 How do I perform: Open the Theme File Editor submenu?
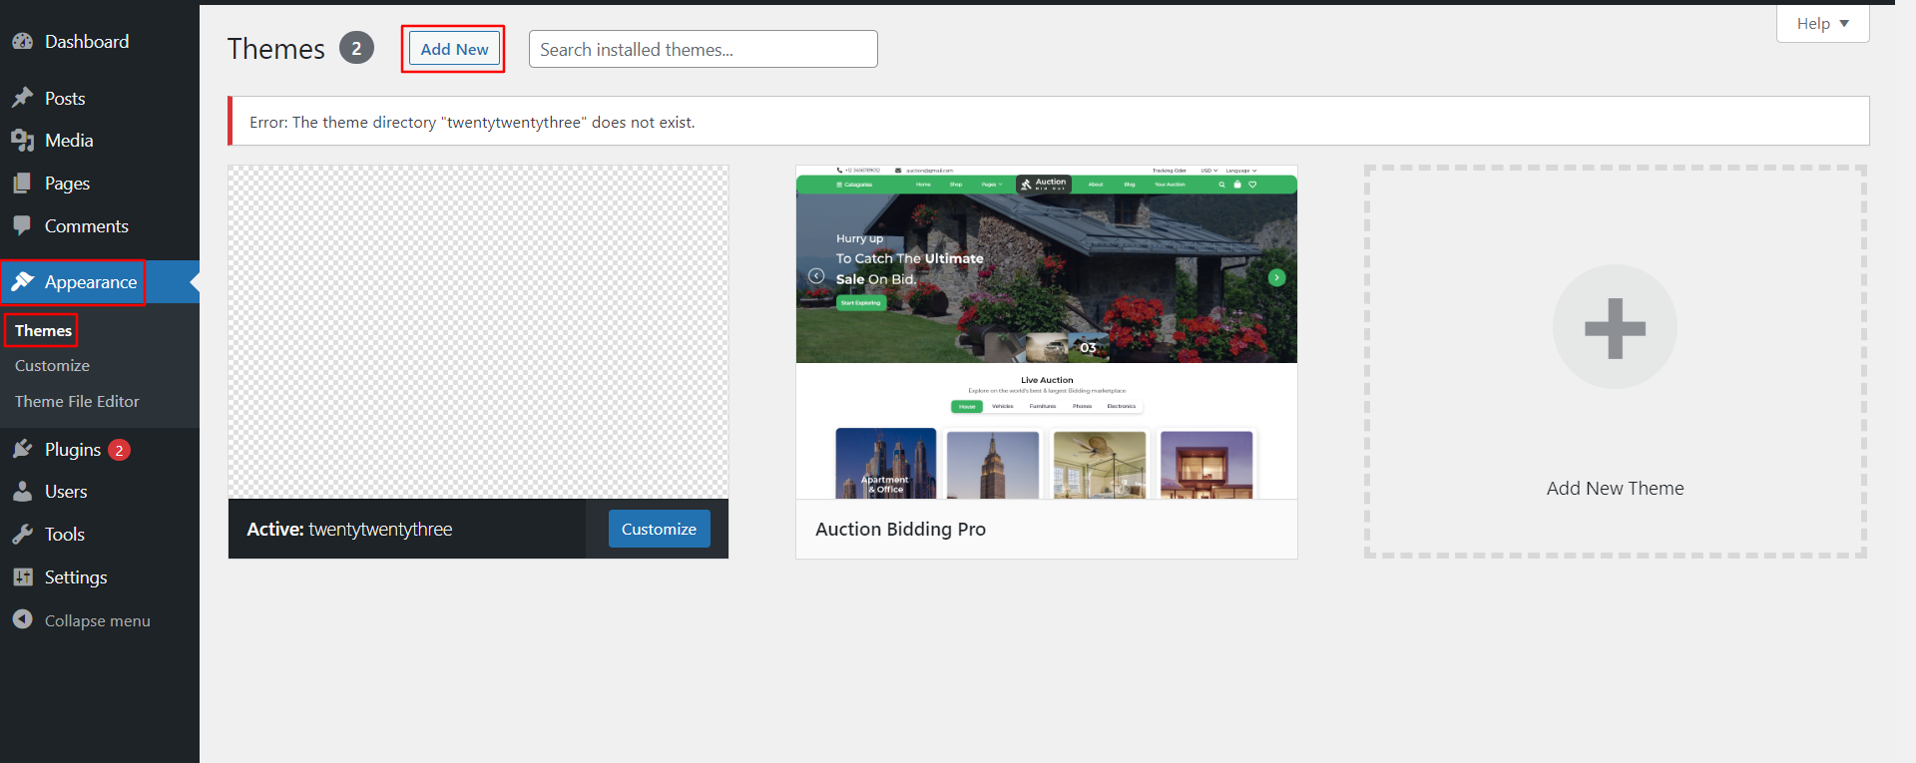[x=77, y=402]
